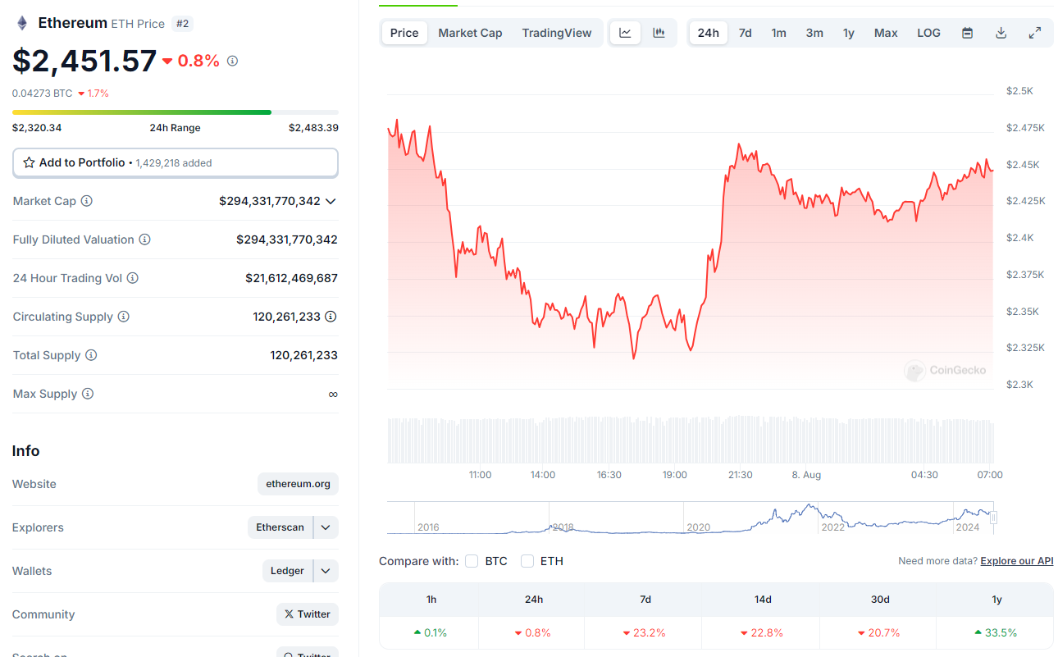Switch to candlestick chart icon

[659, 33]
